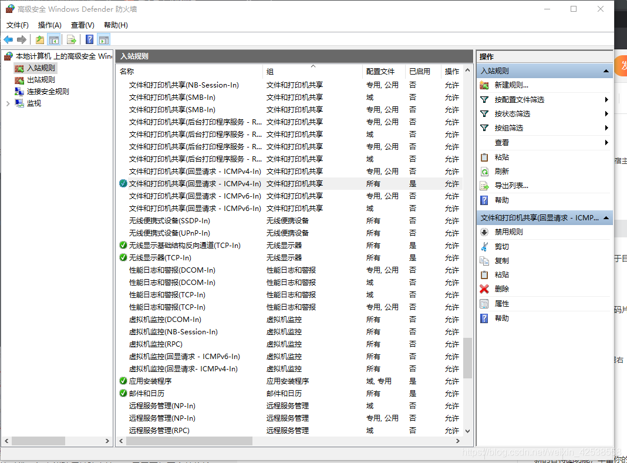Click the funnel icon for 按状态筛选
The height and width of the screenshot is (463, 627).
tap(484, 114)
